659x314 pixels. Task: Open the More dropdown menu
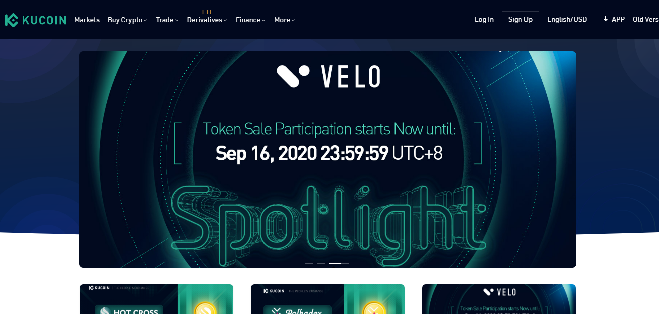(x=284, y=20)
